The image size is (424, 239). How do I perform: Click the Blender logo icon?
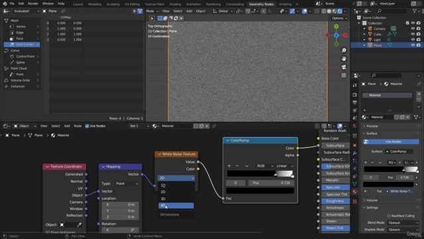(x=5, y=4)
